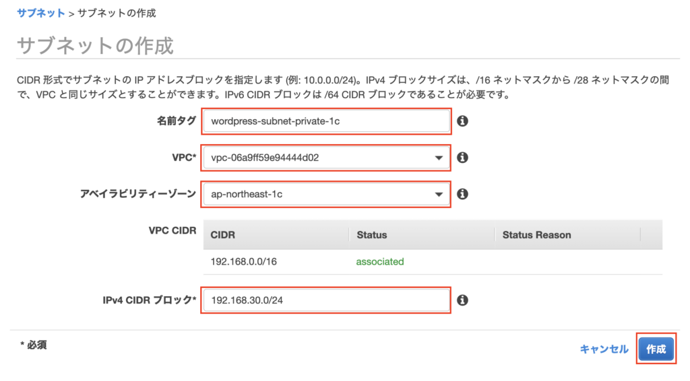This screenshot has width=690, height=381.
Task: Show info for アベイラビリティーゾーン selector
Action: 462,194
